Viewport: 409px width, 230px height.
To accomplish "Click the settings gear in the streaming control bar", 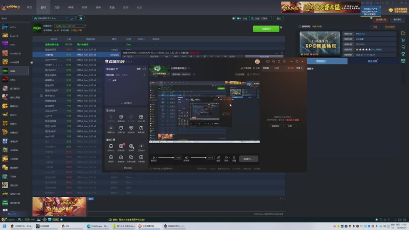I will pos(234,158).
